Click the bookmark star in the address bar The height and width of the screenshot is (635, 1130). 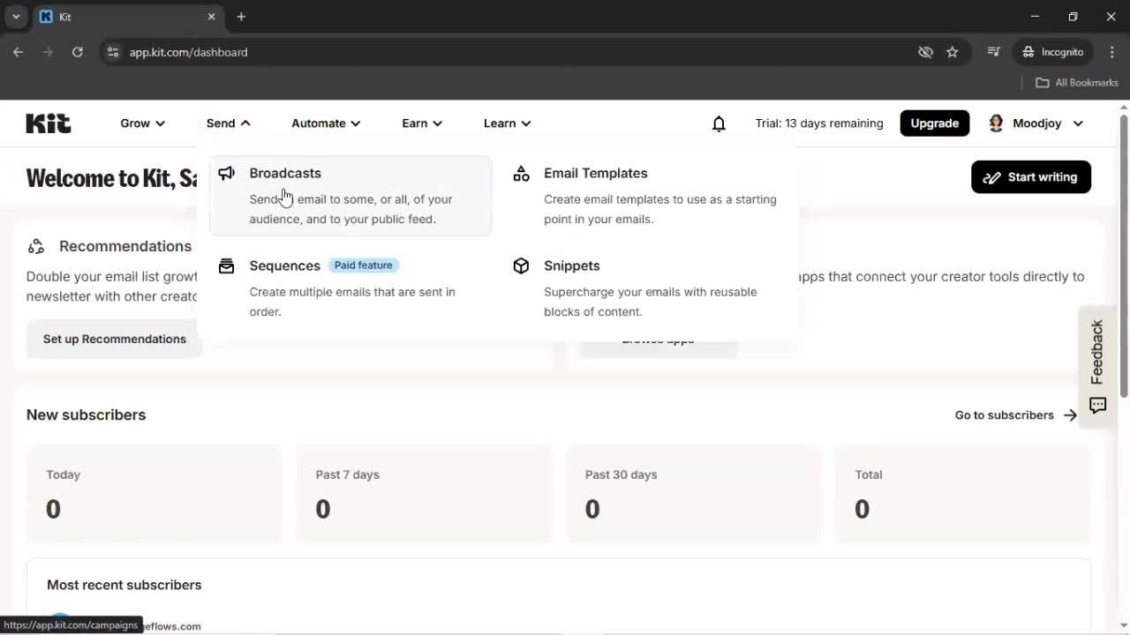pyautogui.click(x=953, y=52)
